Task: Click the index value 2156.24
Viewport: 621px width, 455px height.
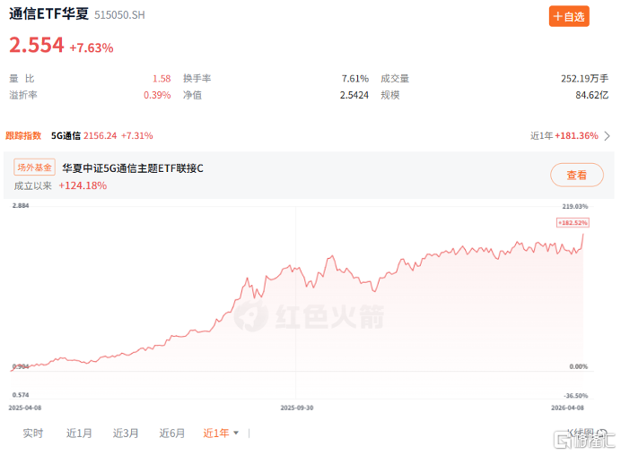Action: pyautogui.click(x=101, y=135)
